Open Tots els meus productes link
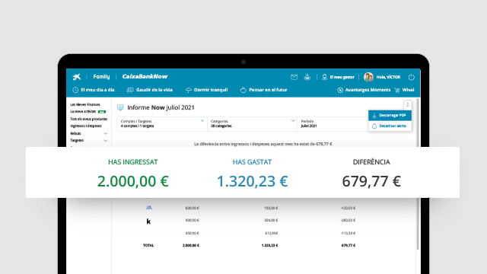Screen dimensions: 487x274 pyautogui.click(x=88, y=119)
